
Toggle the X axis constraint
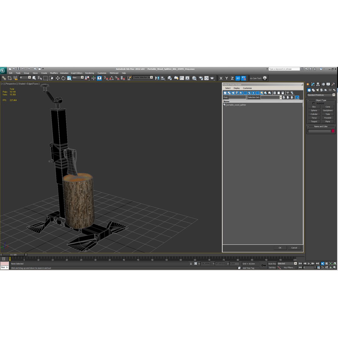click(221, 78)
